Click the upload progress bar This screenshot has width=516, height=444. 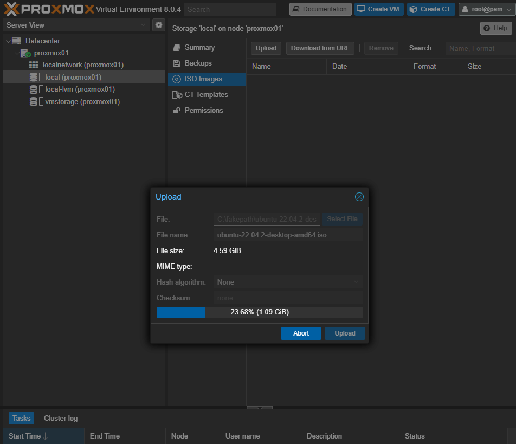259,312
